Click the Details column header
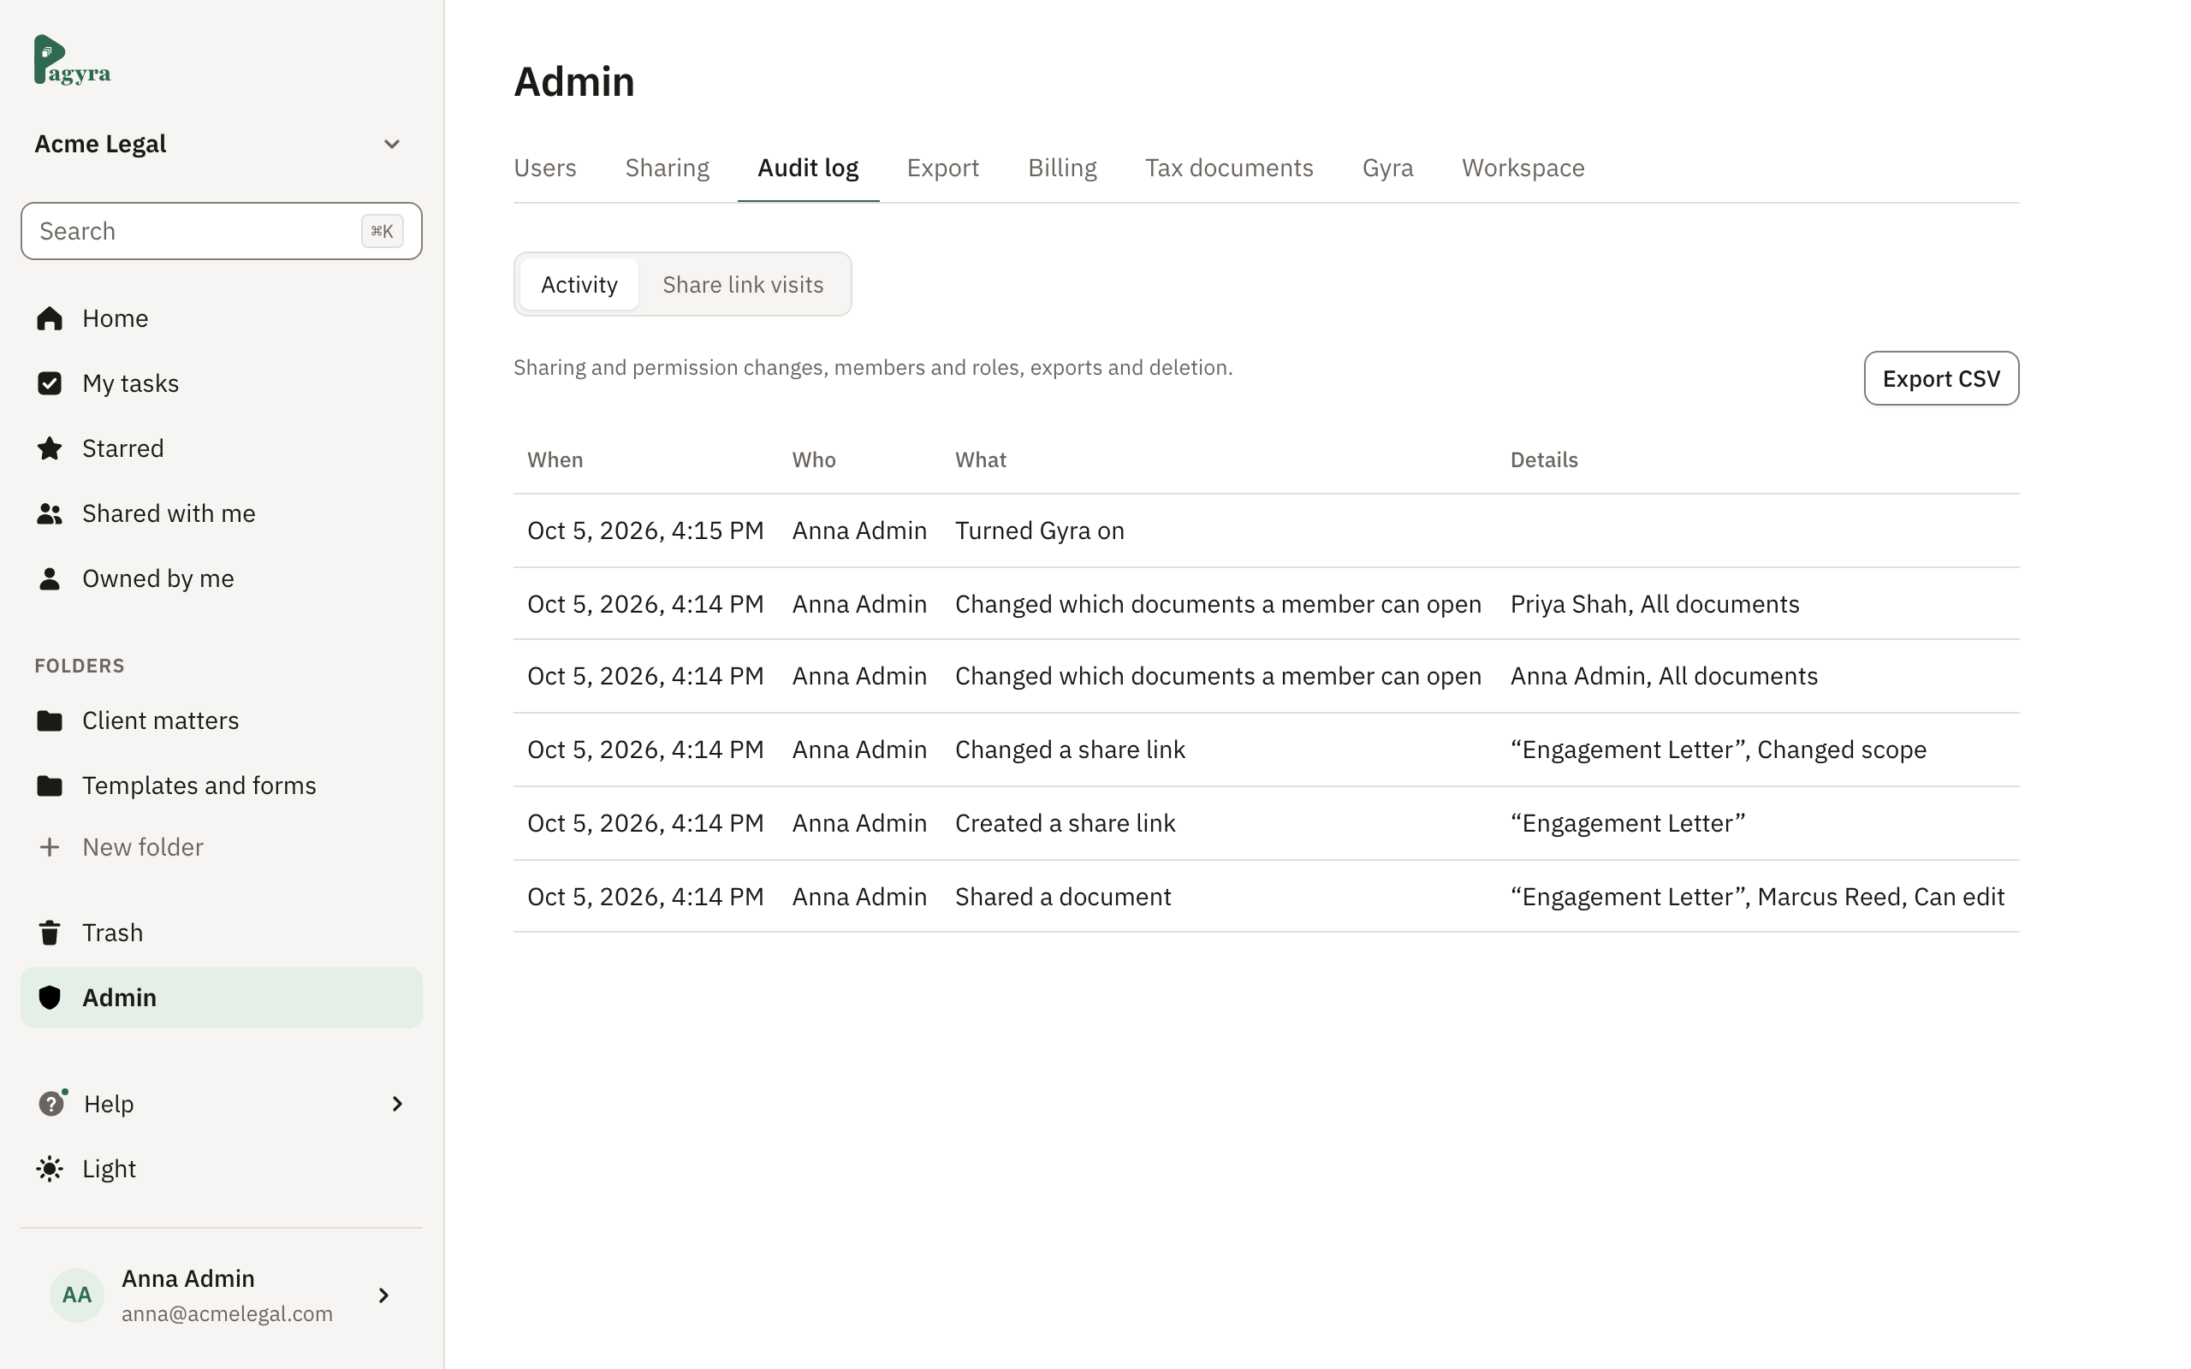Screen dimensions: 2191x1369 point(1544,460)
